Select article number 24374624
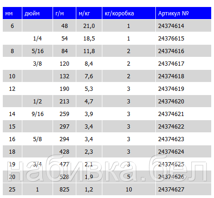 [x=171, y=152]
